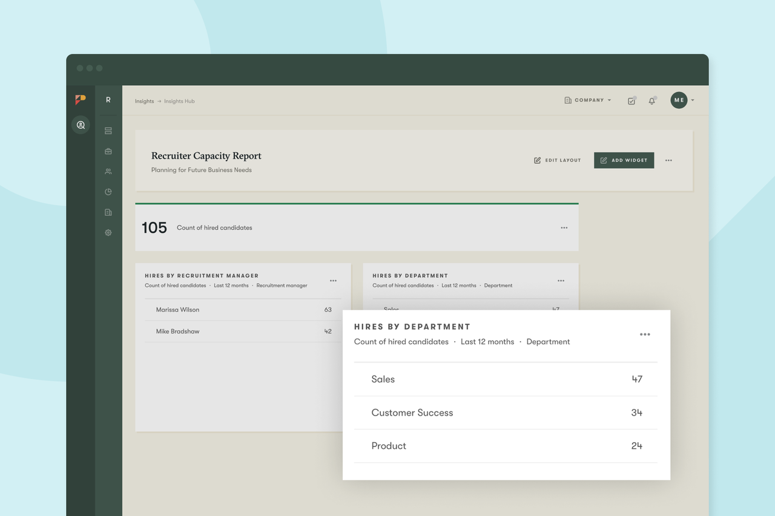Check notifications via the bell icon
The height and width of the screenshot is (516, 775).
click(x=652, y=100)
